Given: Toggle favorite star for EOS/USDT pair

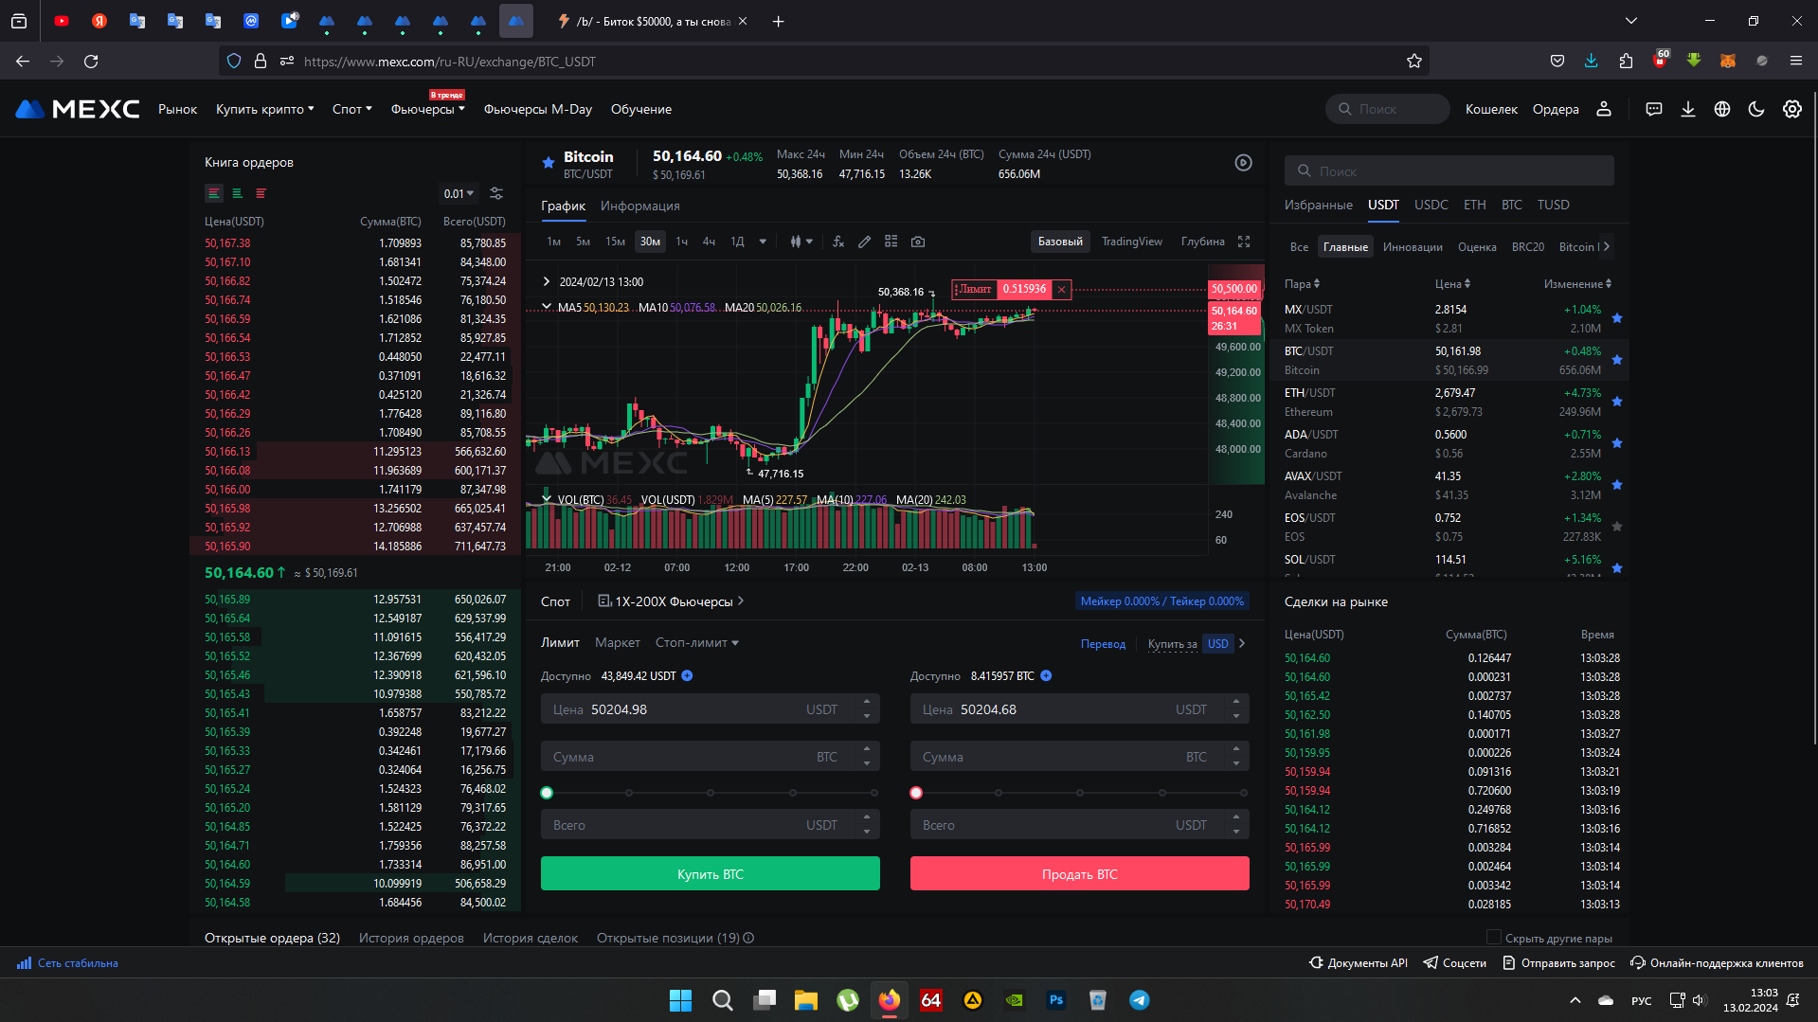Looking at the screenshot, I should pyautogui.click(x=1617, y=527).
